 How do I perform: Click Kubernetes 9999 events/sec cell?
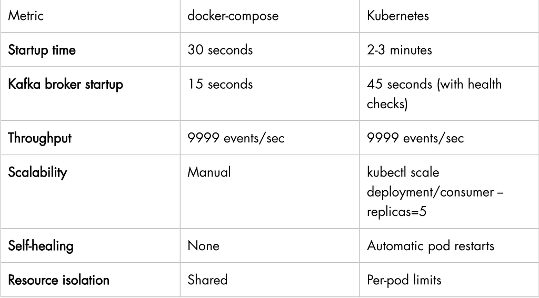[x=449, y=138]
